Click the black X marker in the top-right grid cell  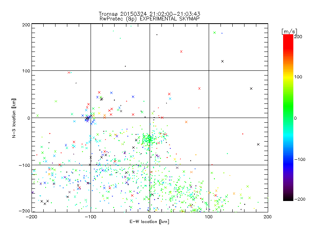point(222,61)
